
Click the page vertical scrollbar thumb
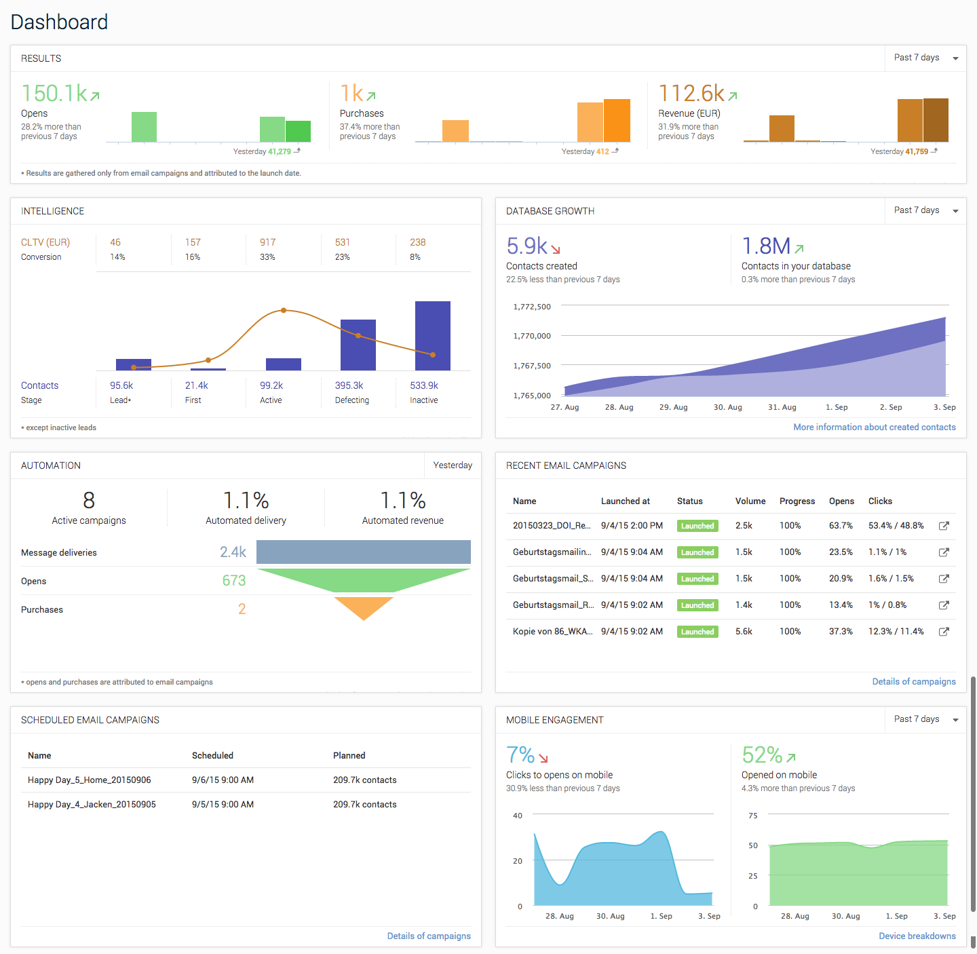(973, 794)
